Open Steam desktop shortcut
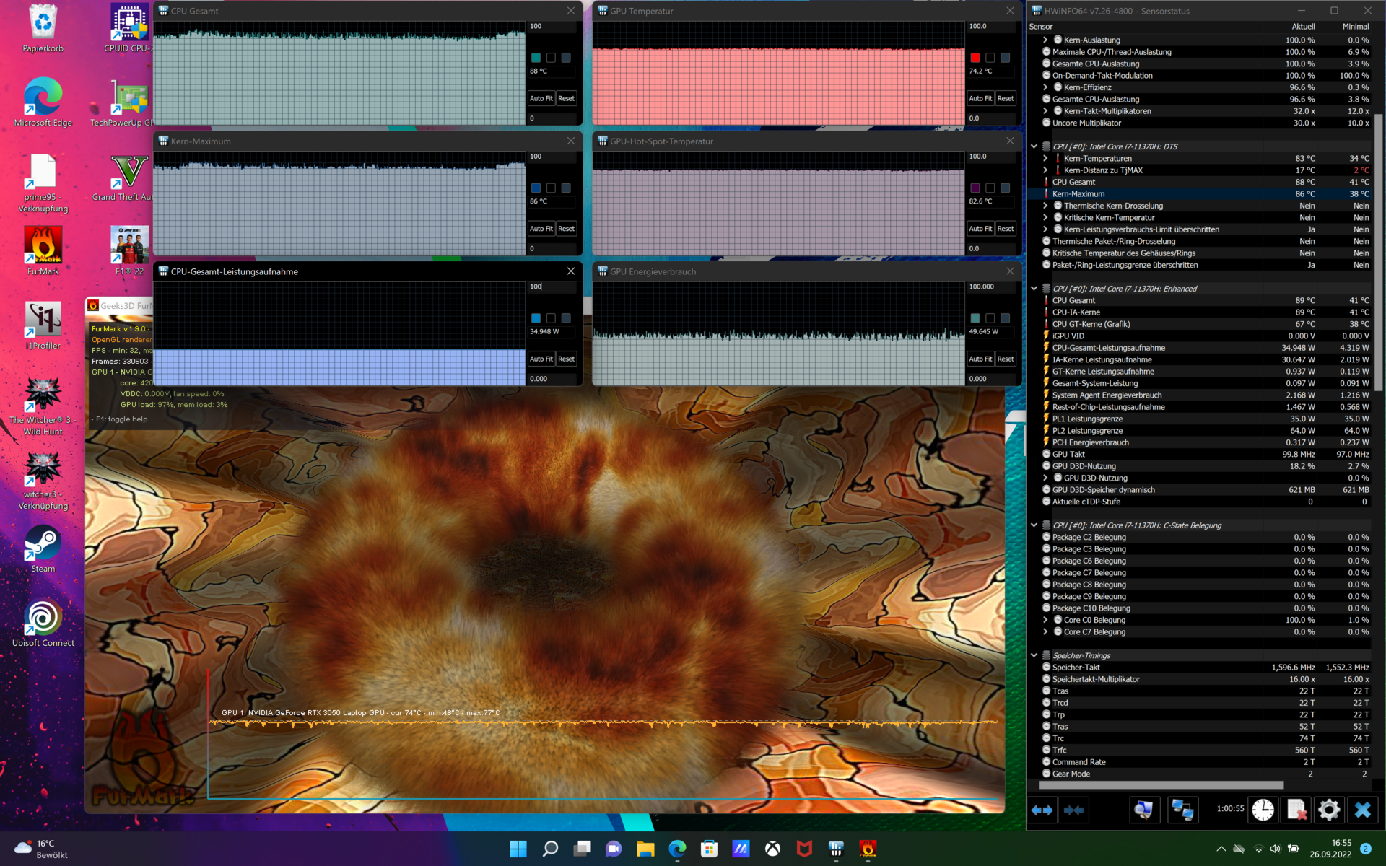 coord(43,550)
